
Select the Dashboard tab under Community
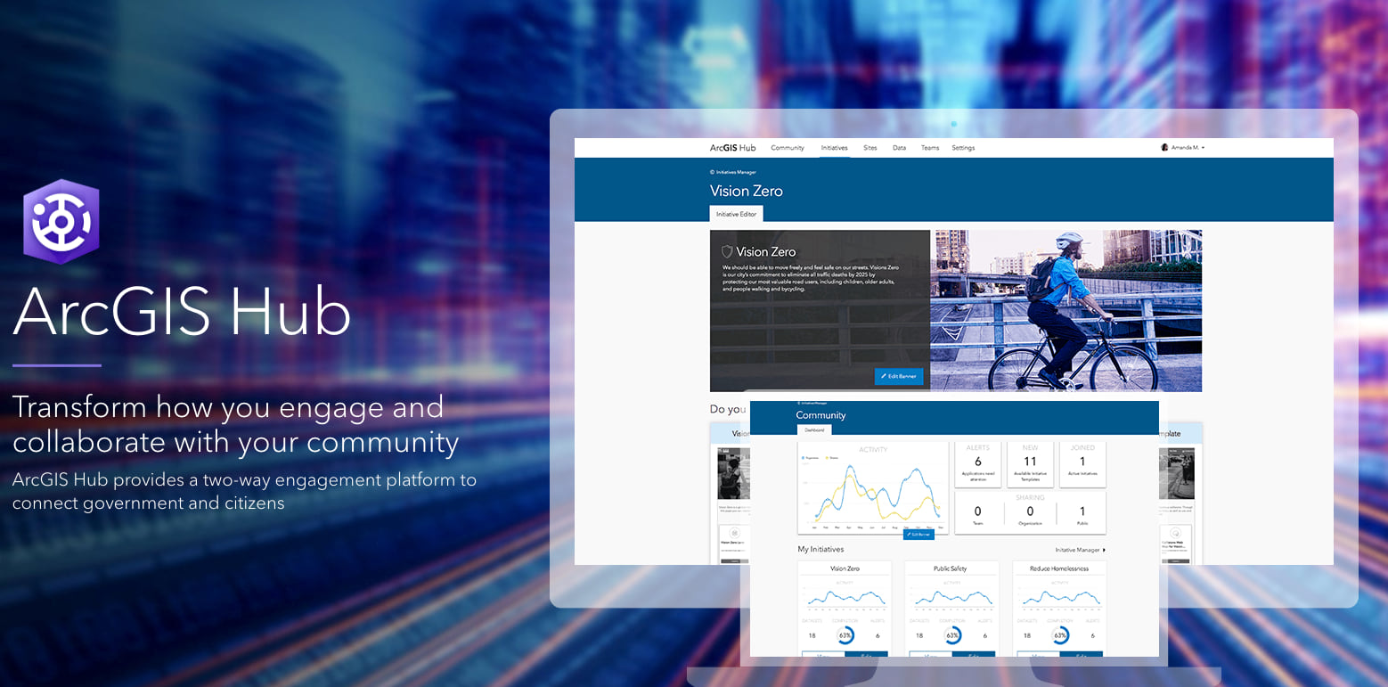click(x=814, y=429)
